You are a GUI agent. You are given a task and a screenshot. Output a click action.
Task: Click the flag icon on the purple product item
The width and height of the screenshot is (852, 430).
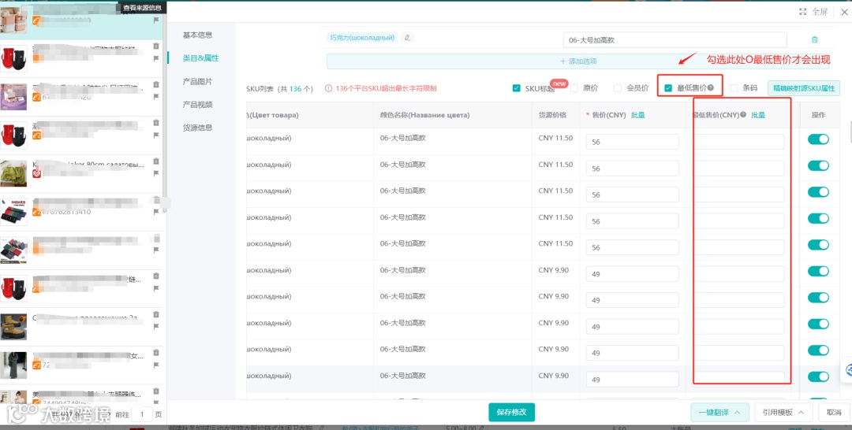click(156, 97)
